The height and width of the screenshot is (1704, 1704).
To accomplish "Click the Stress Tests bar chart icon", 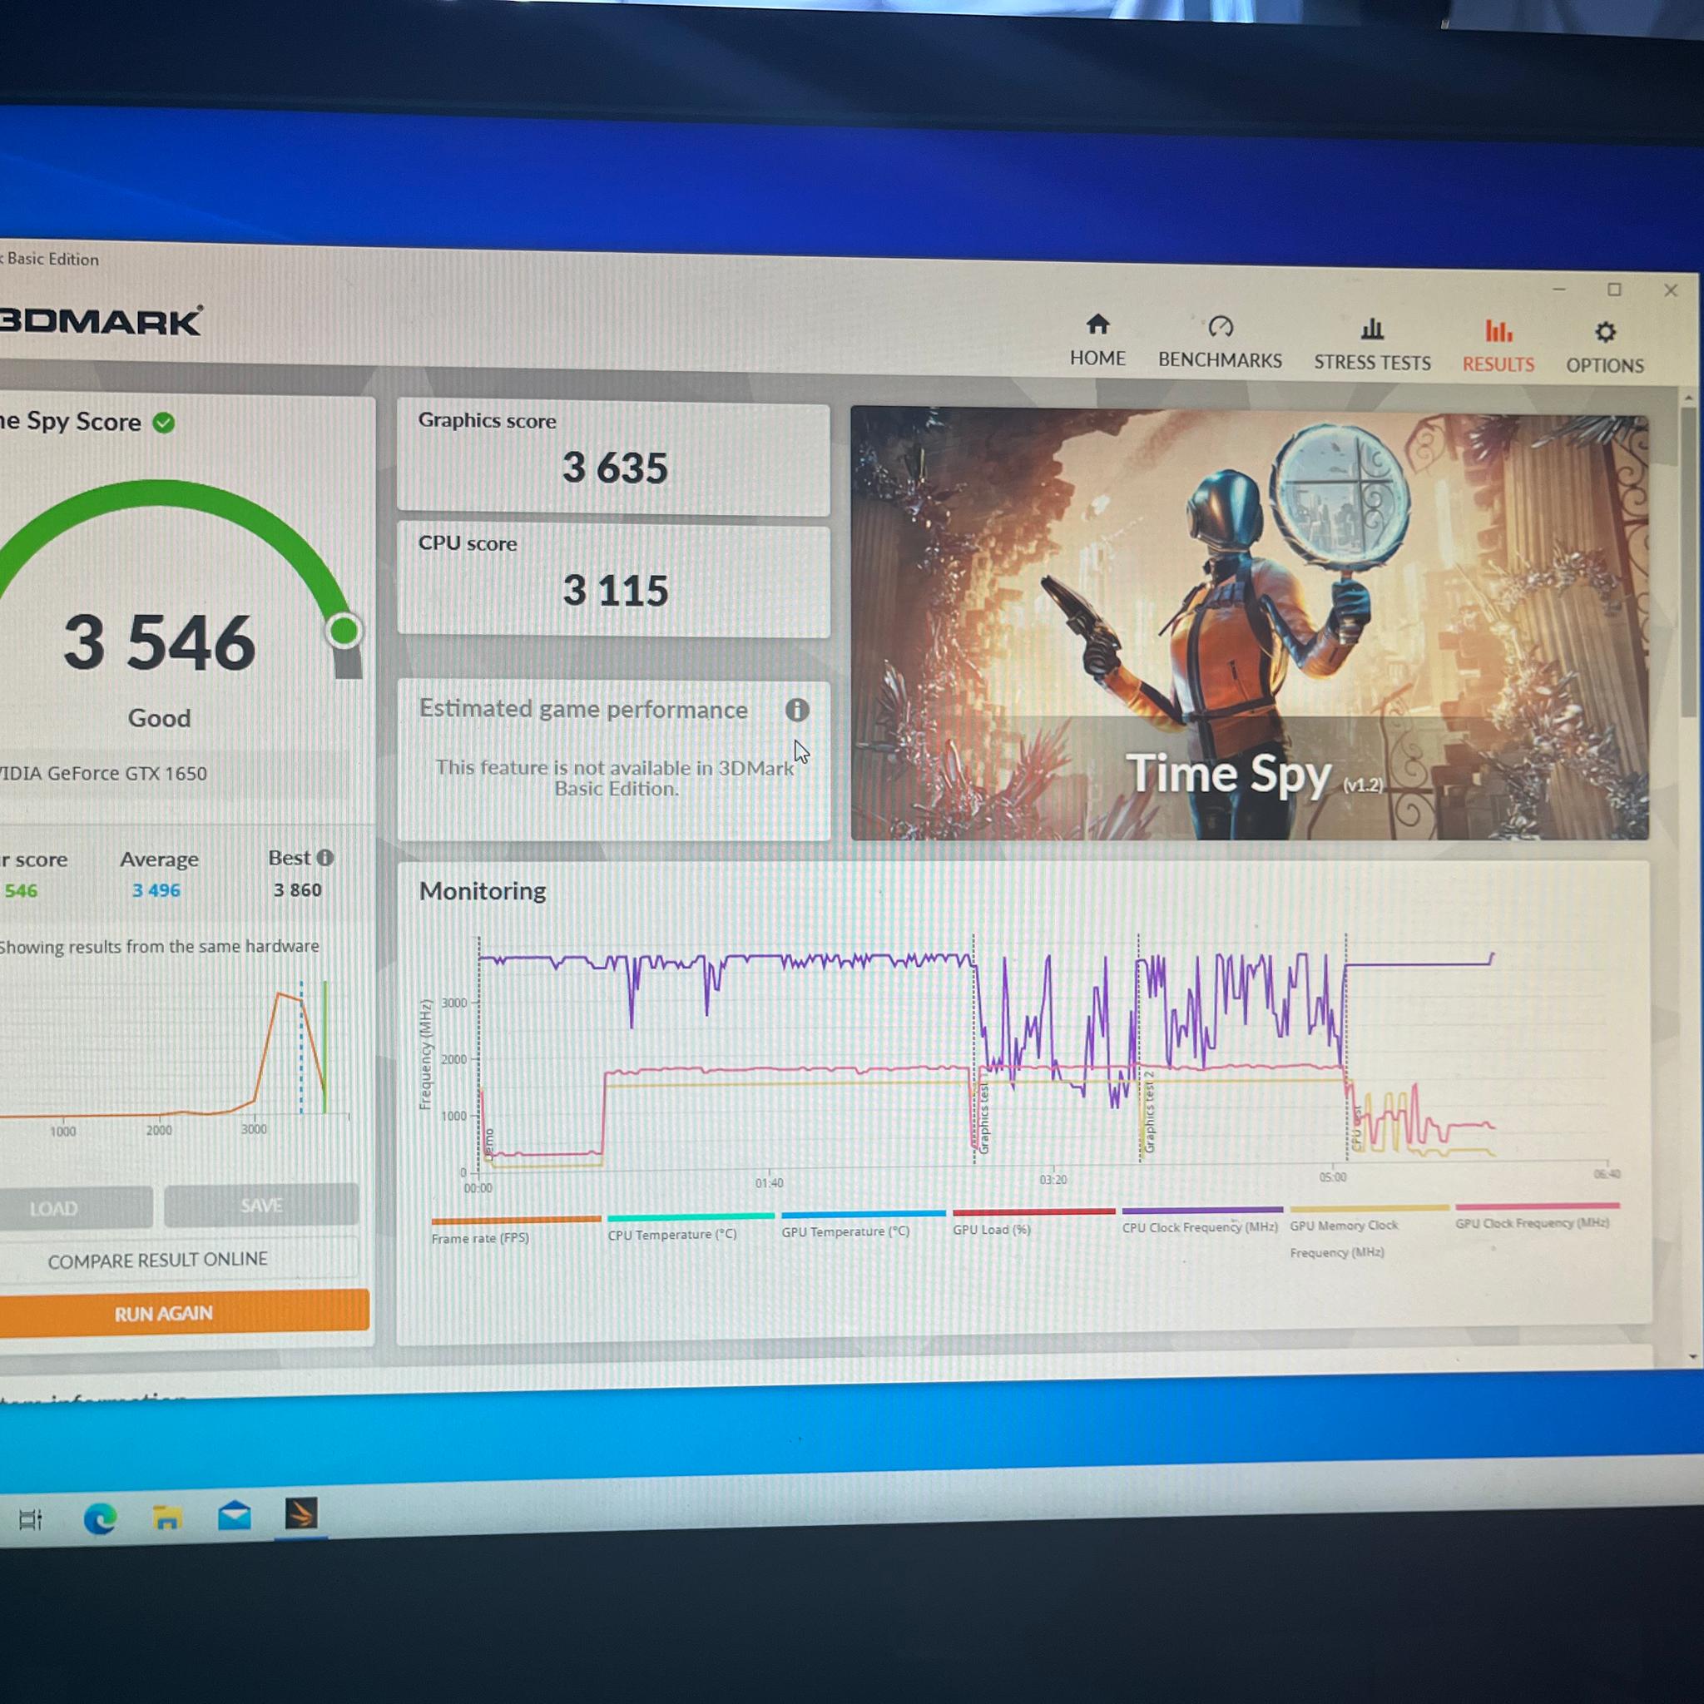I will (1371, 329).
